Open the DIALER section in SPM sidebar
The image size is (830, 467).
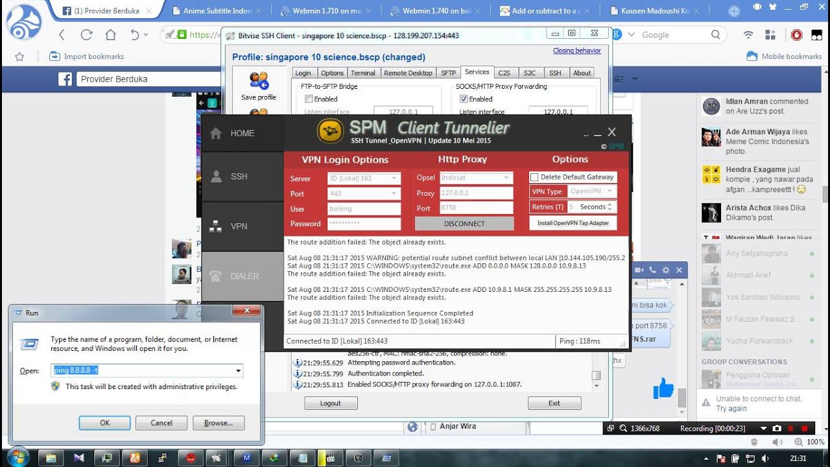(x=243, y=276)
